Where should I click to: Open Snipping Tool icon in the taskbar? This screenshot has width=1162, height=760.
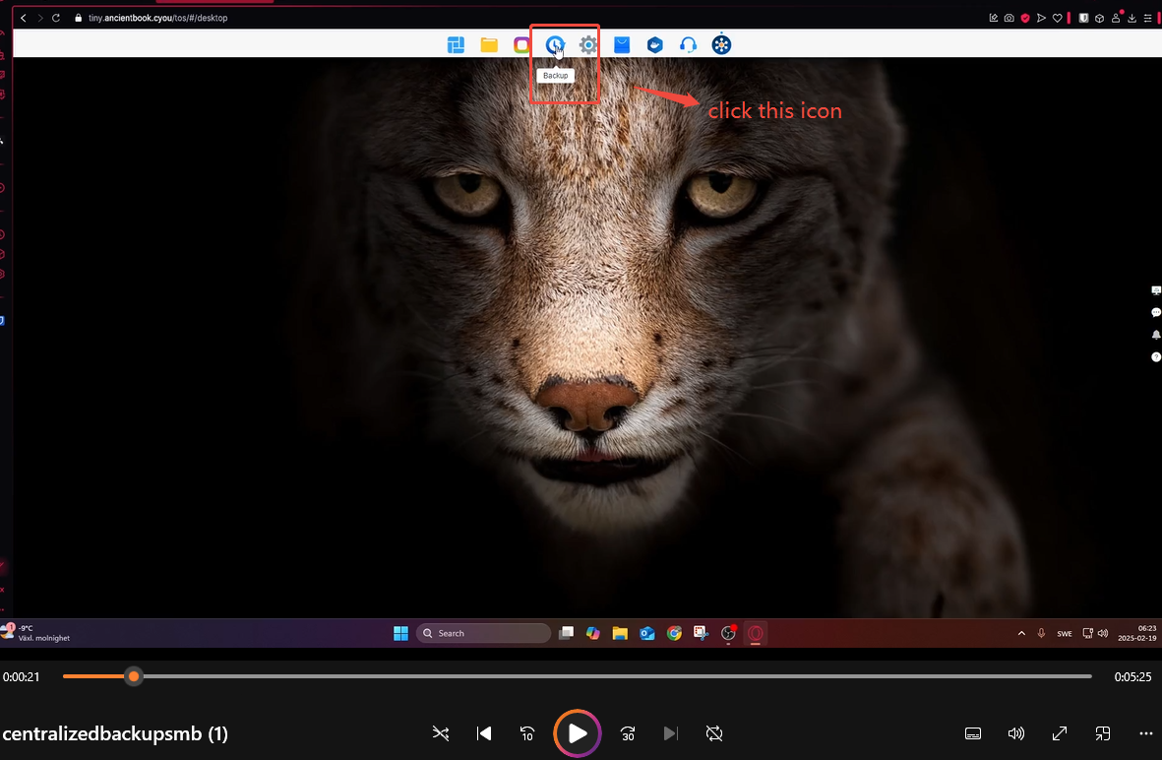coord(702,633)
